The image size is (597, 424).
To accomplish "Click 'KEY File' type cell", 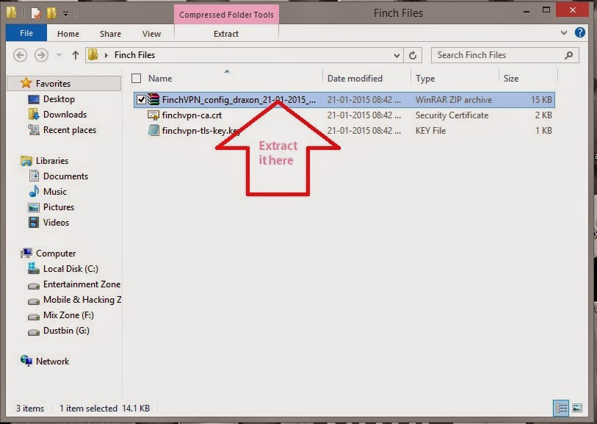I will pyautogui.click(x=430, y=131).
